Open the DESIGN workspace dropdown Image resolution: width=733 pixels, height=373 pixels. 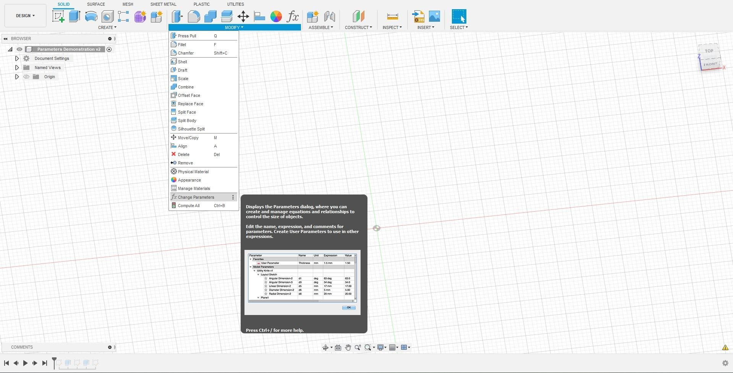24,16
